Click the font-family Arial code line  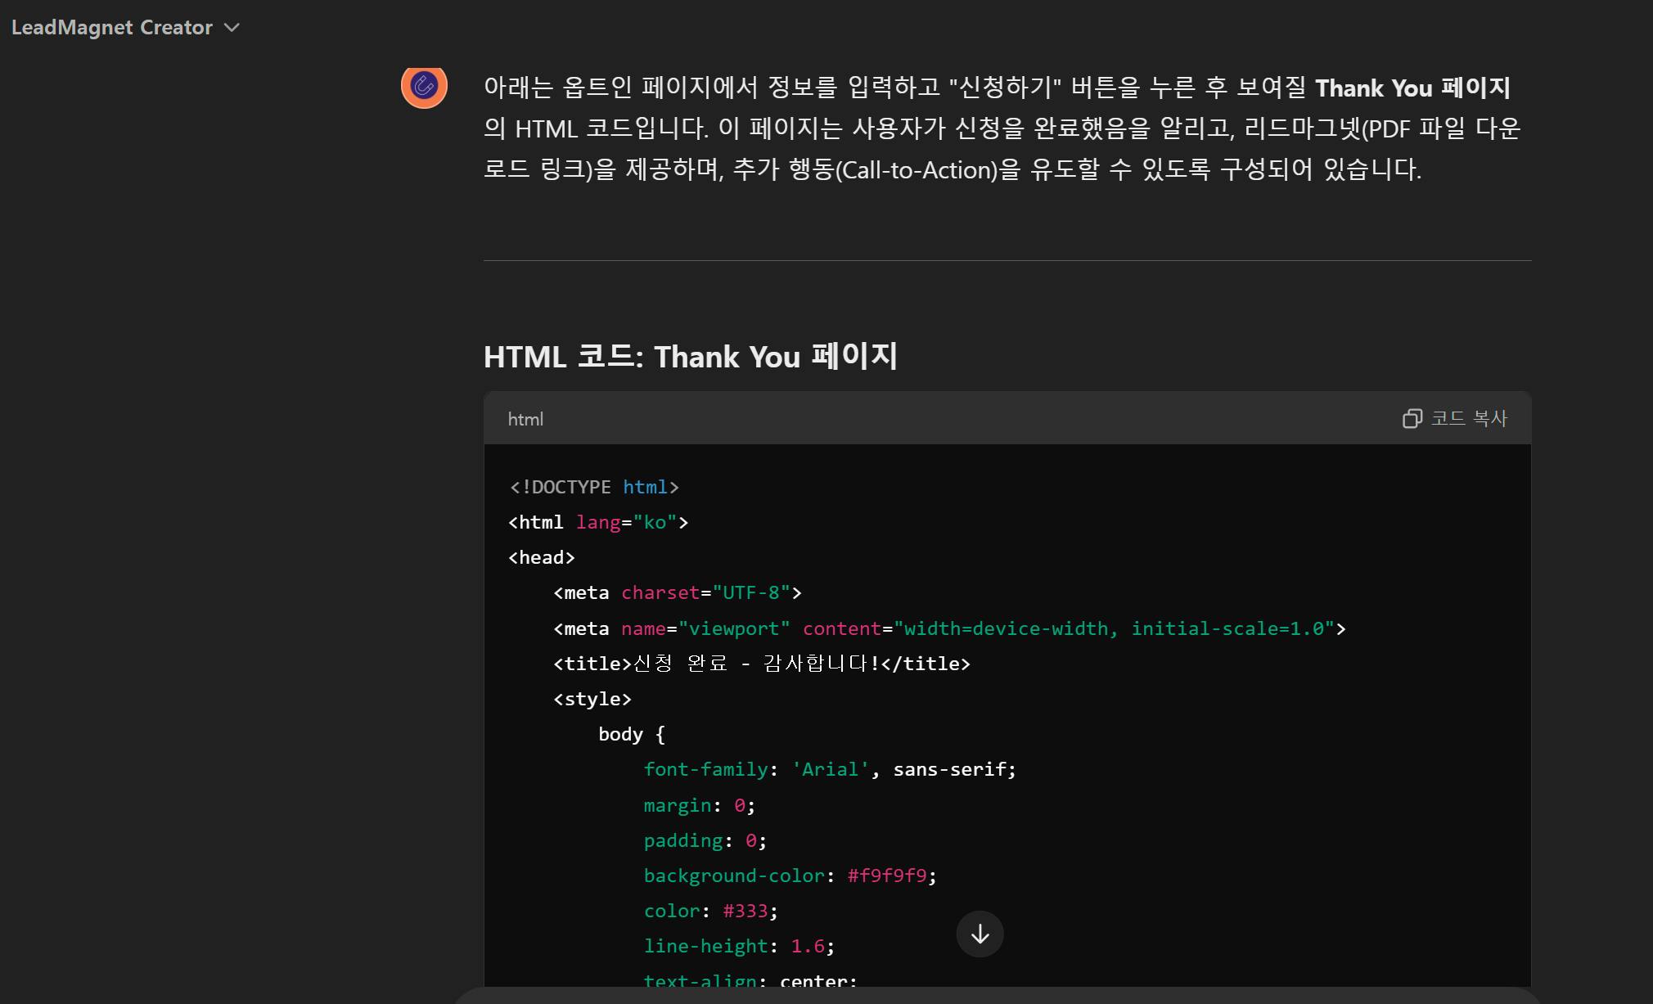pos(829,769)
